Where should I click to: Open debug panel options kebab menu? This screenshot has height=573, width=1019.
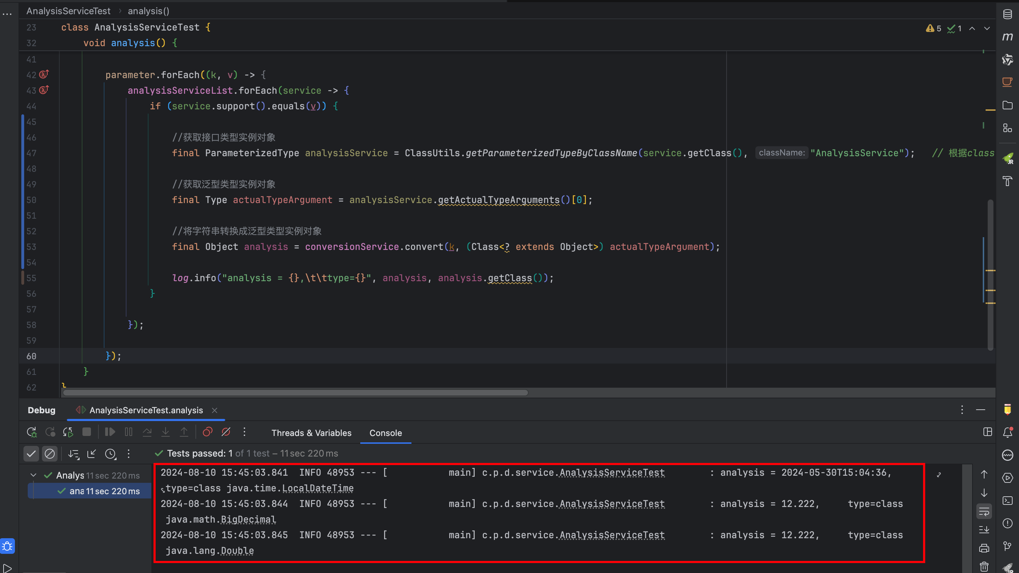(962, 410)
